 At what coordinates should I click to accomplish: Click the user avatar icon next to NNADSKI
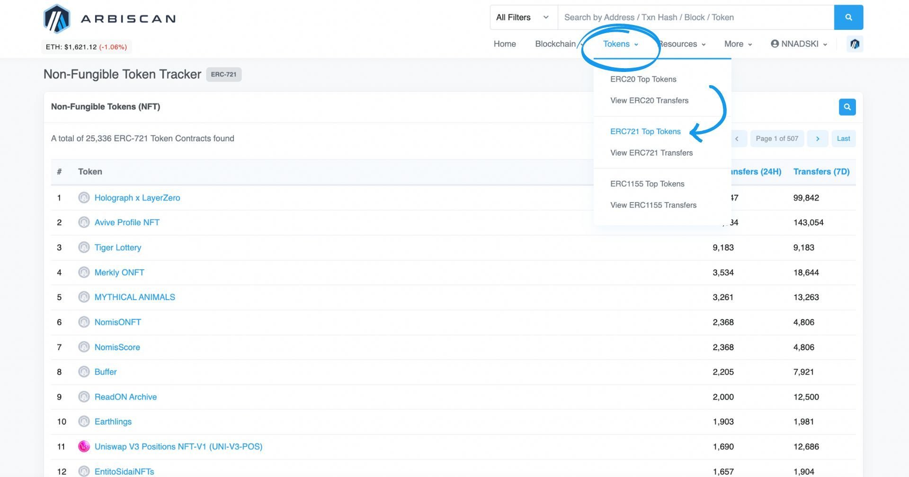(x=775, y=44)
